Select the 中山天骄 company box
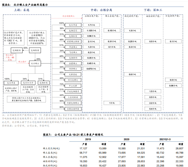 click(x=73, y=86)
